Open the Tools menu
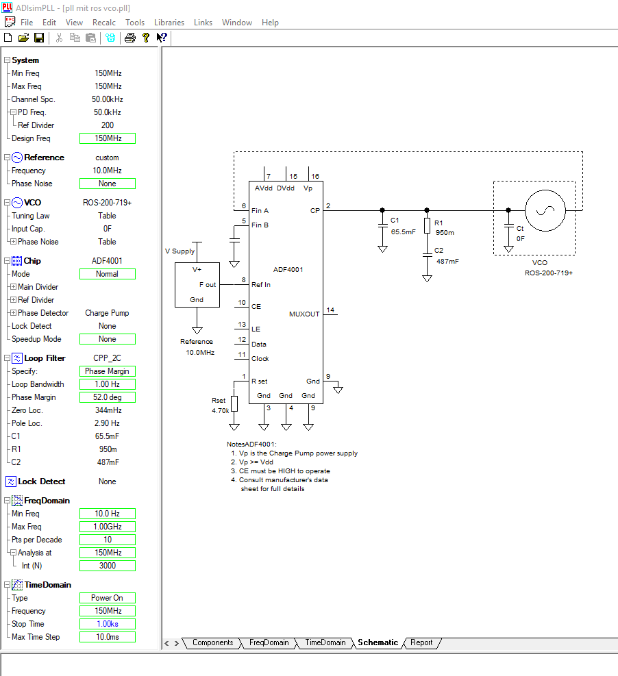The image size is (618, 676). click(x=135, y=23)
